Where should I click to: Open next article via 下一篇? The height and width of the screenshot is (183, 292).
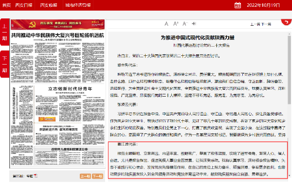click(x=266, y=24)
